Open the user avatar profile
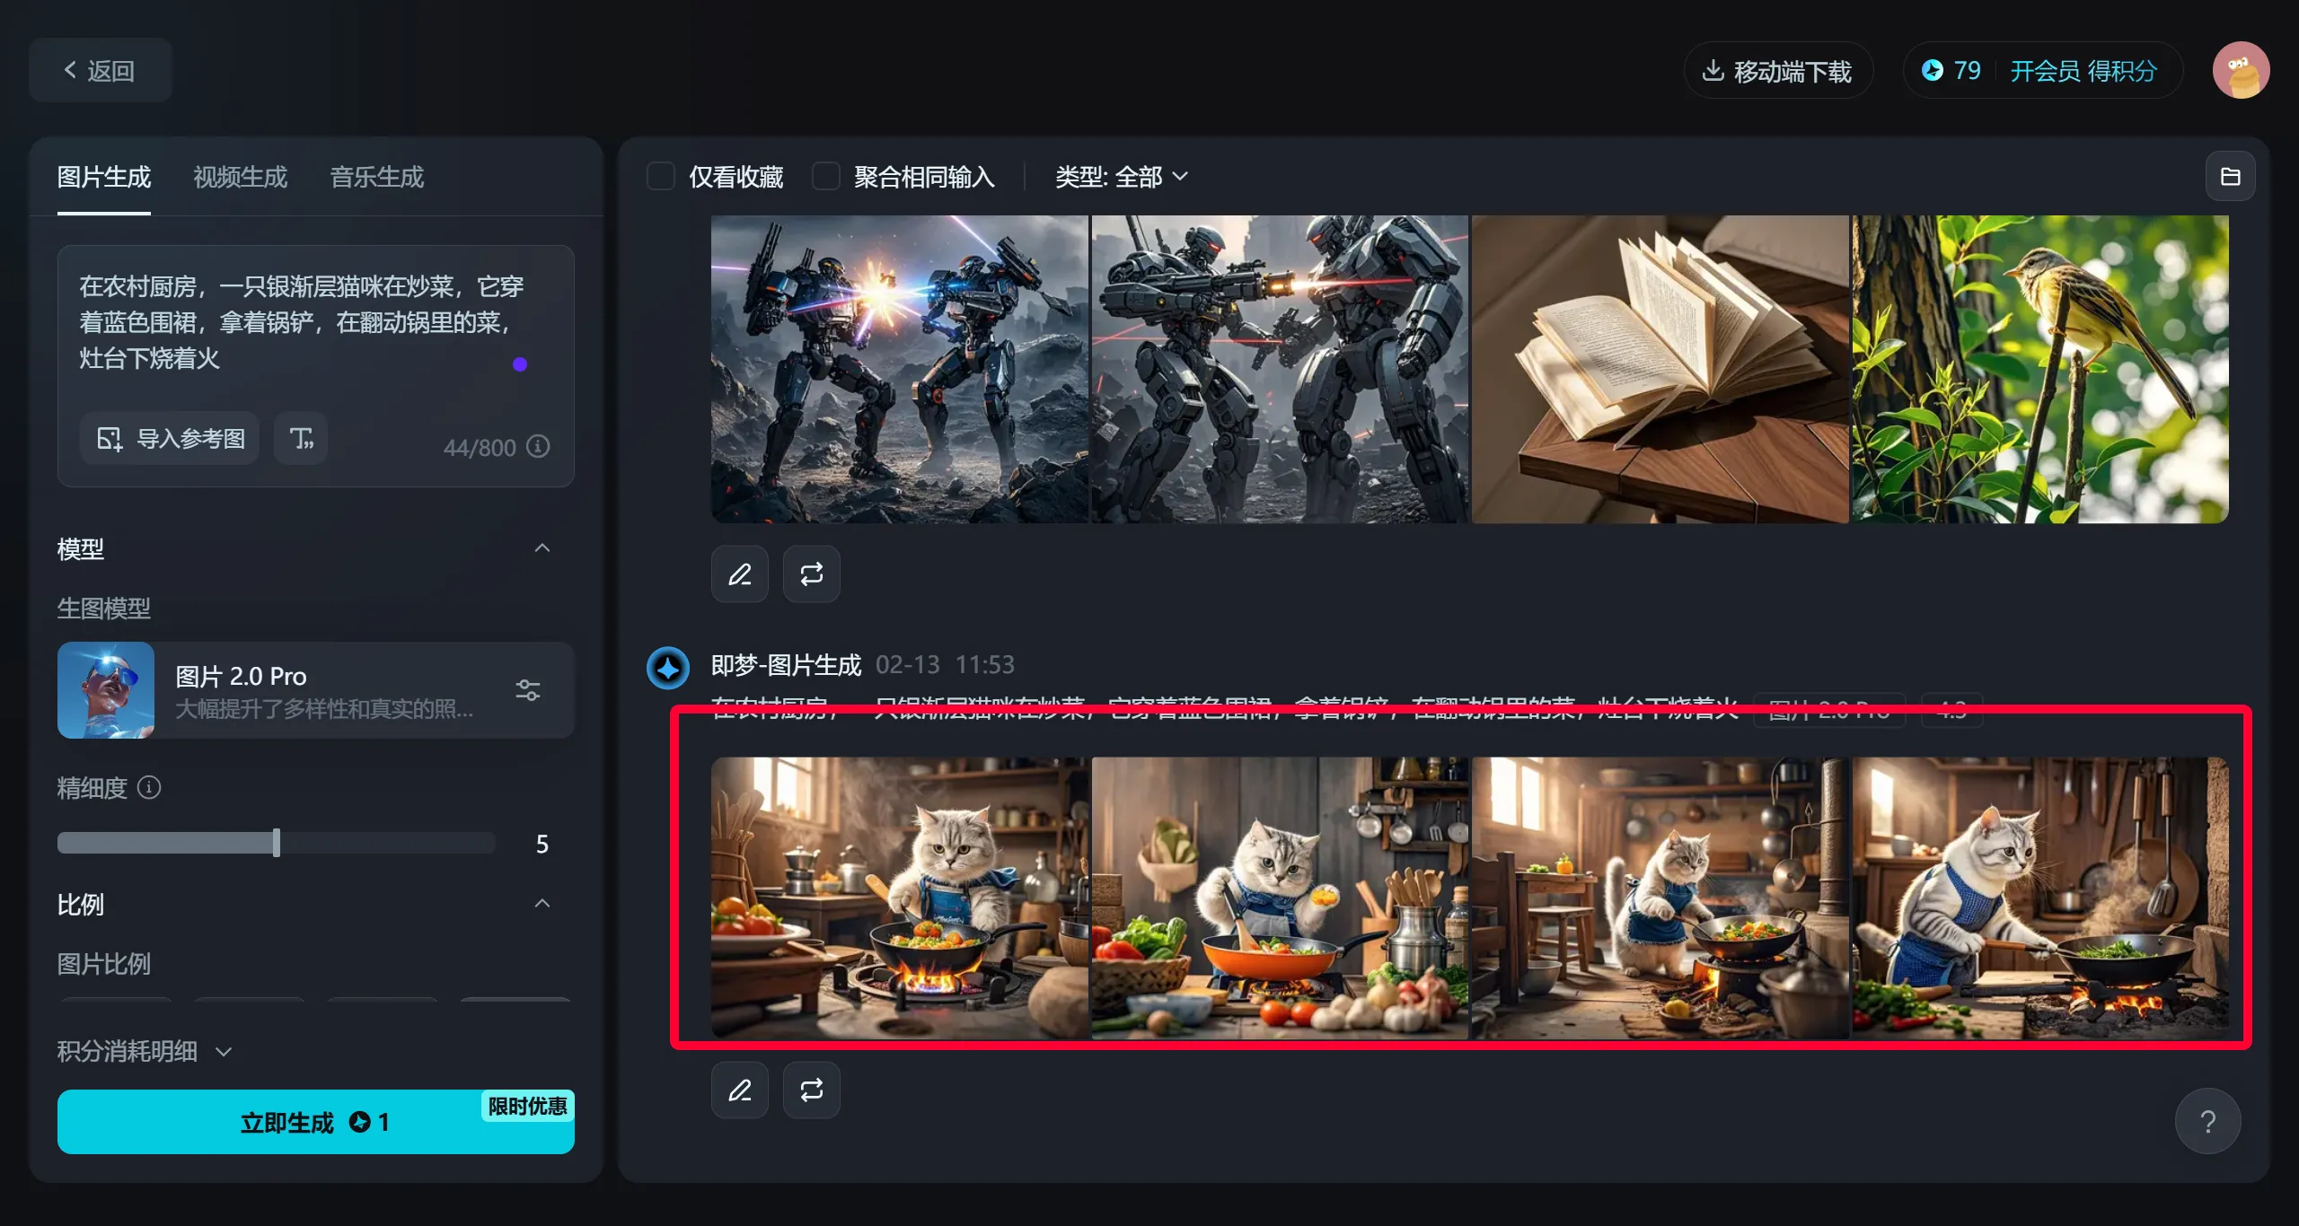The width and height of the screenshot is (2299, 1226). point(2241,71)
